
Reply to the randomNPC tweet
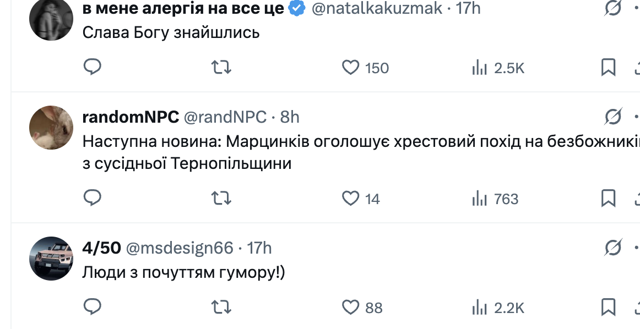[x=92, y=198]
